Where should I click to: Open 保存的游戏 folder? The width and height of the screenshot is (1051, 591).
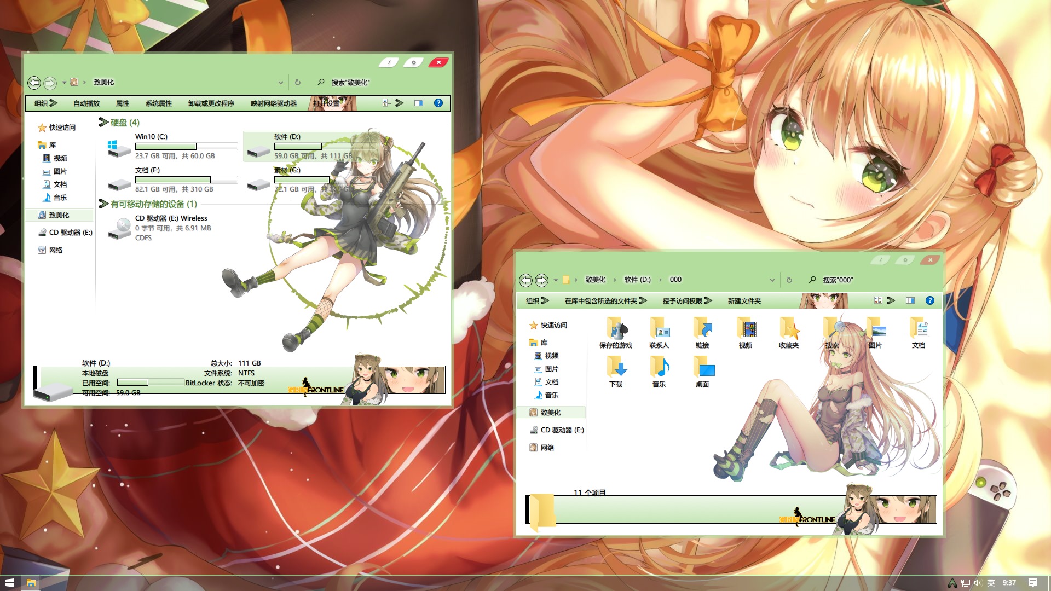[x=616, y=333]
